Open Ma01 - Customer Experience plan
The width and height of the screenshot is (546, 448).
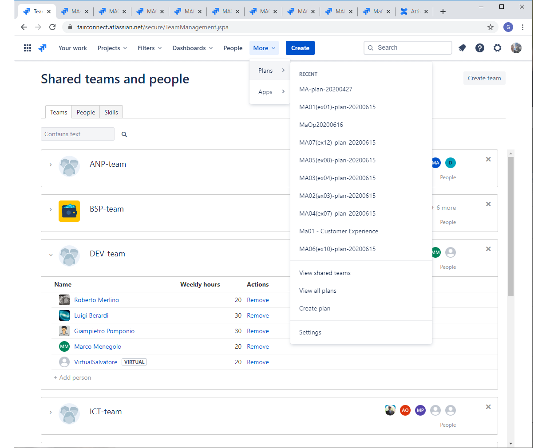coord(339,231)
